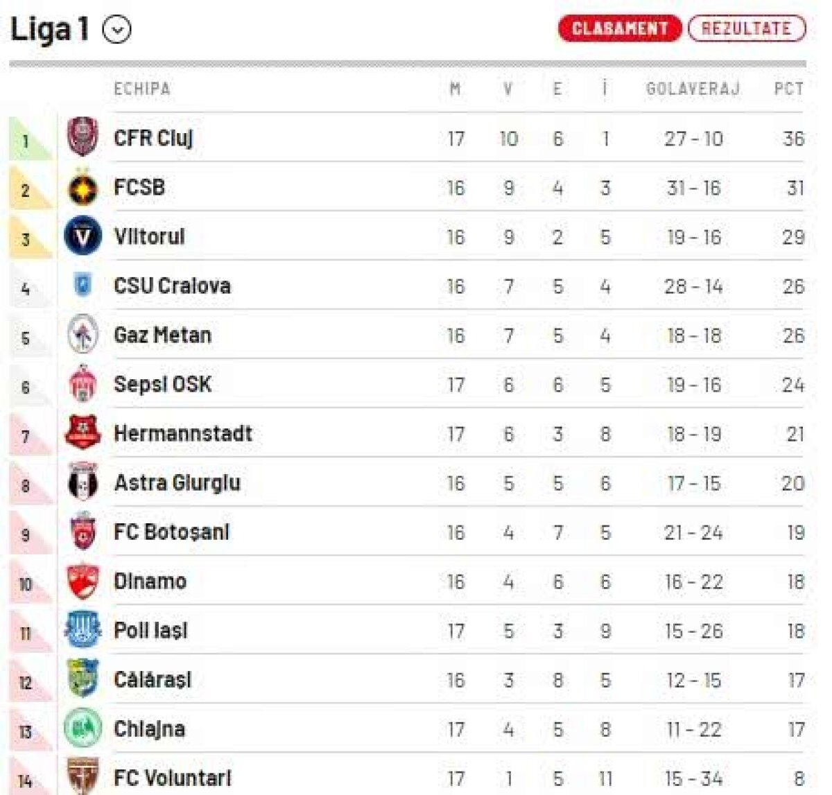Click the Gaz Metan team emblem
The height and width of the screenshot is (795, 832).
(83, 334)
